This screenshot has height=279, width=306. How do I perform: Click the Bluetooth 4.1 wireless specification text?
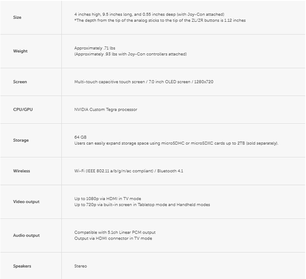click(170, 171)
